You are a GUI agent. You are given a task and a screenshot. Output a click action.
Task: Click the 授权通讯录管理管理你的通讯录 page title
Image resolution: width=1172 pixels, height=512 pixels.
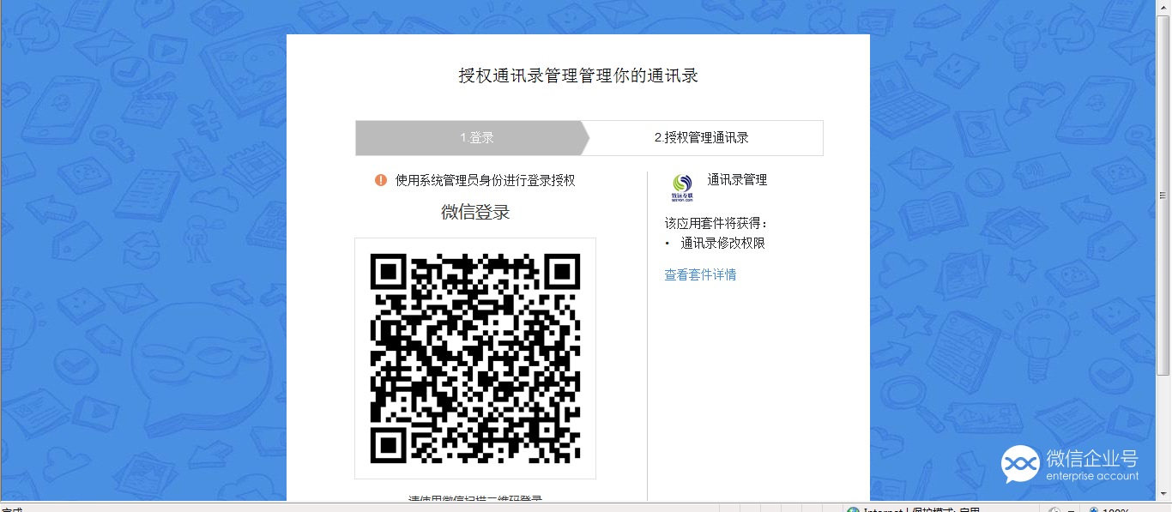[578, 75]
